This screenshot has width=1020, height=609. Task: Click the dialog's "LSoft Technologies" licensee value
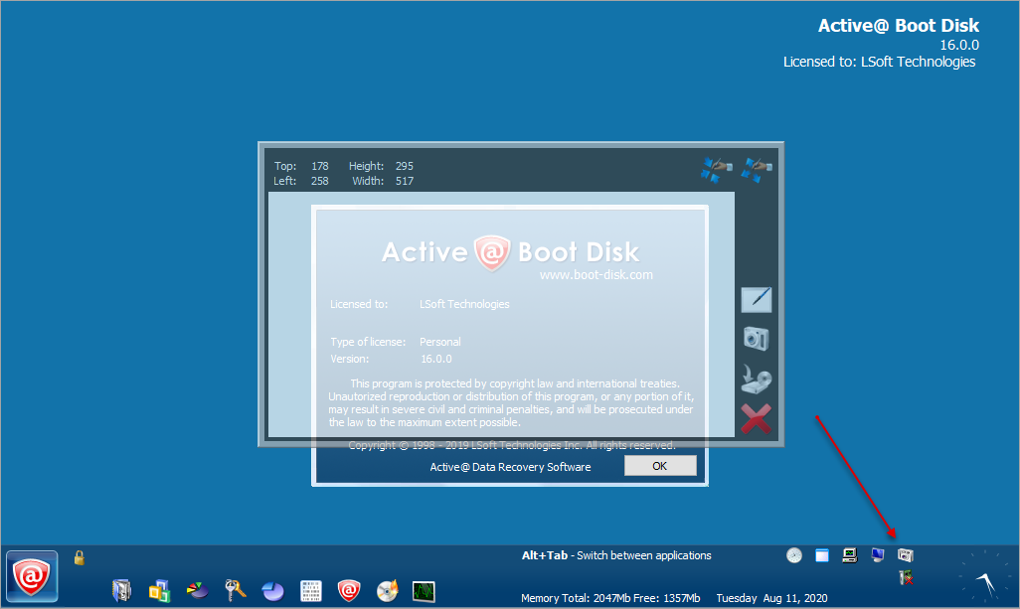tap(464, 304)
